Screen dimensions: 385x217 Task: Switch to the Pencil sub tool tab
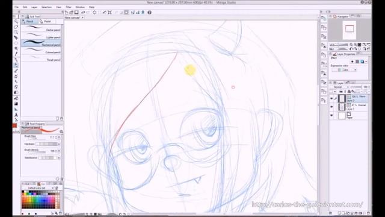pyautogui.click(x=29, y=22)
